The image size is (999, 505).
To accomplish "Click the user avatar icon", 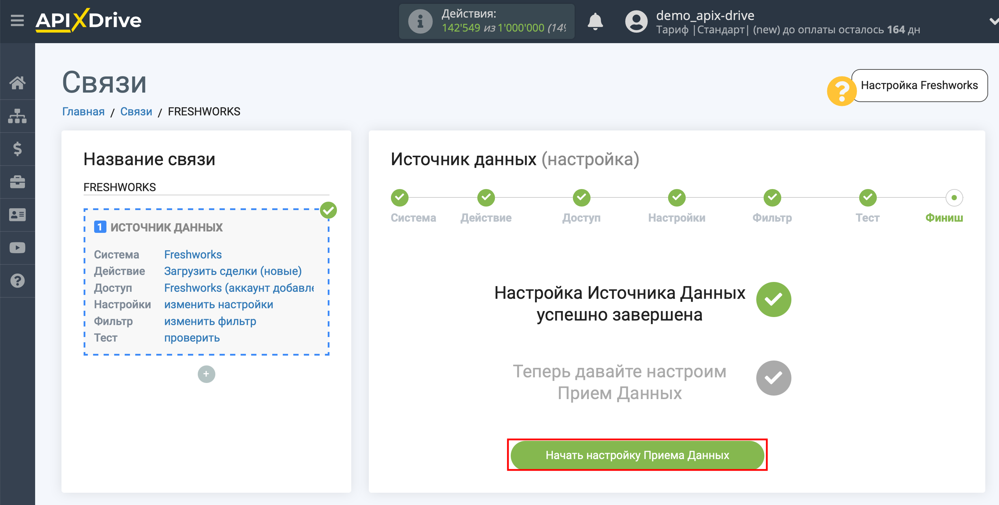I will tap(636, 21).
